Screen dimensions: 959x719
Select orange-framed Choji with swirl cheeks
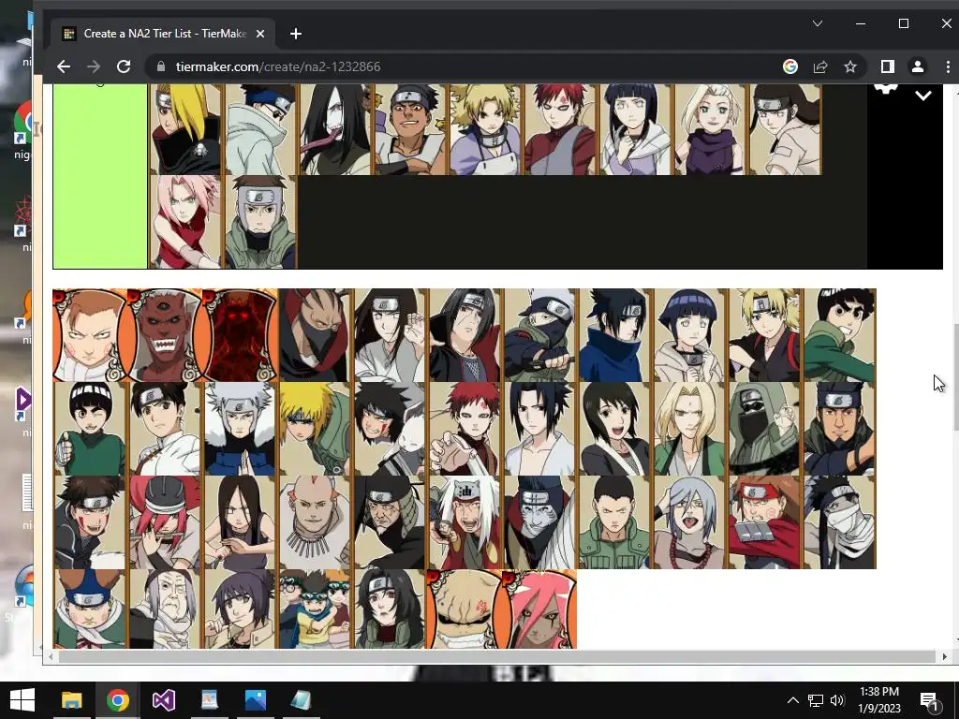pos(90,335)
